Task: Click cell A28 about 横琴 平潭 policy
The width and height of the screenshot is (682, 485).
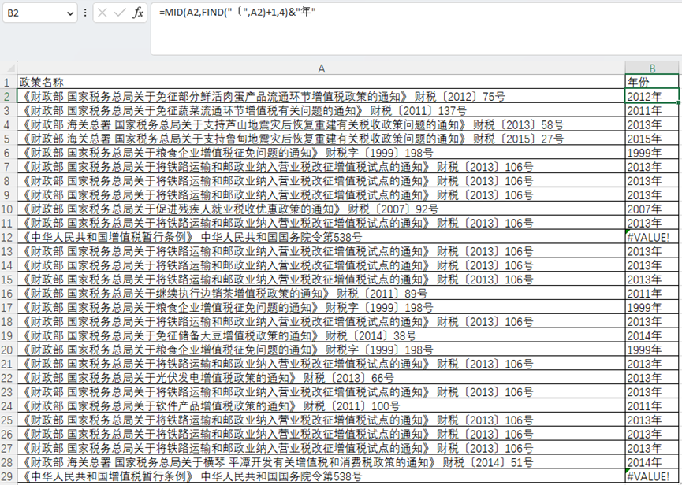Action: (321, 462)
